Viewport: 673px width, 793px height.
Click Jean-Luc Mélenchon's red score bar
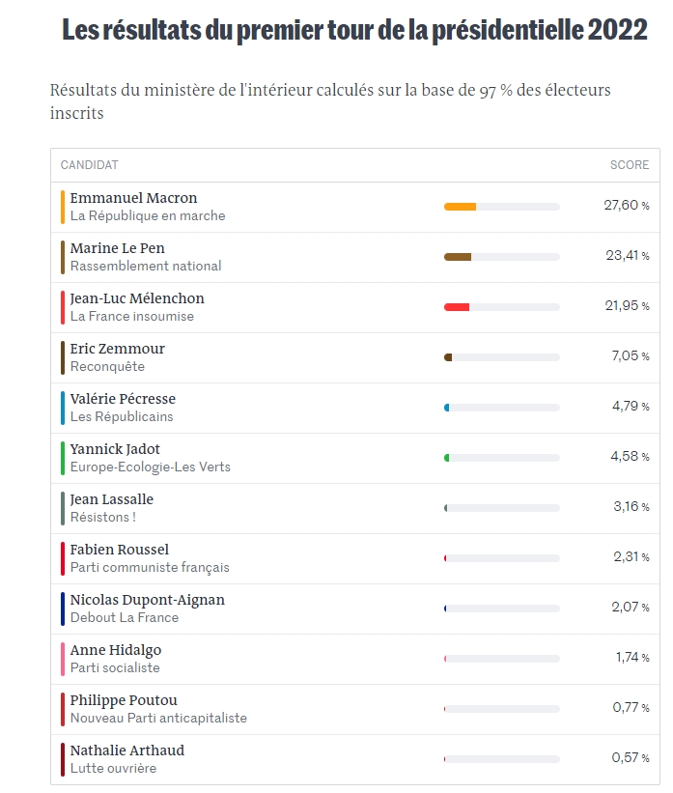coord(457,307)
